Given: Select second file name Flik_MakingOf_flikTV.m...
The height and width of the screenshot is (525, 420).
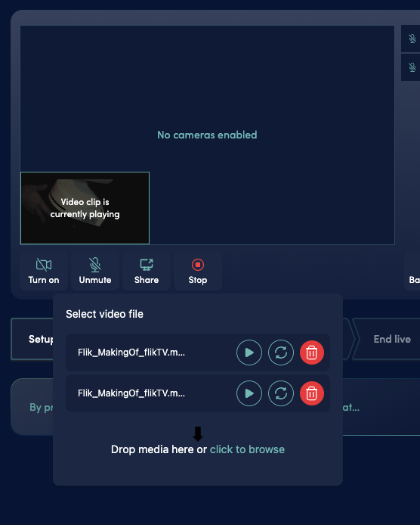Looking at the screenshot, I should (131, 393).
